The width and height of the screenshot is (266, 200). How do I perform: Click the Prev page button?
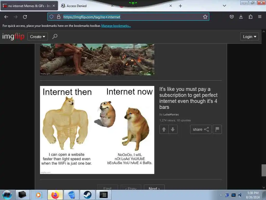[x=131, y=187]
